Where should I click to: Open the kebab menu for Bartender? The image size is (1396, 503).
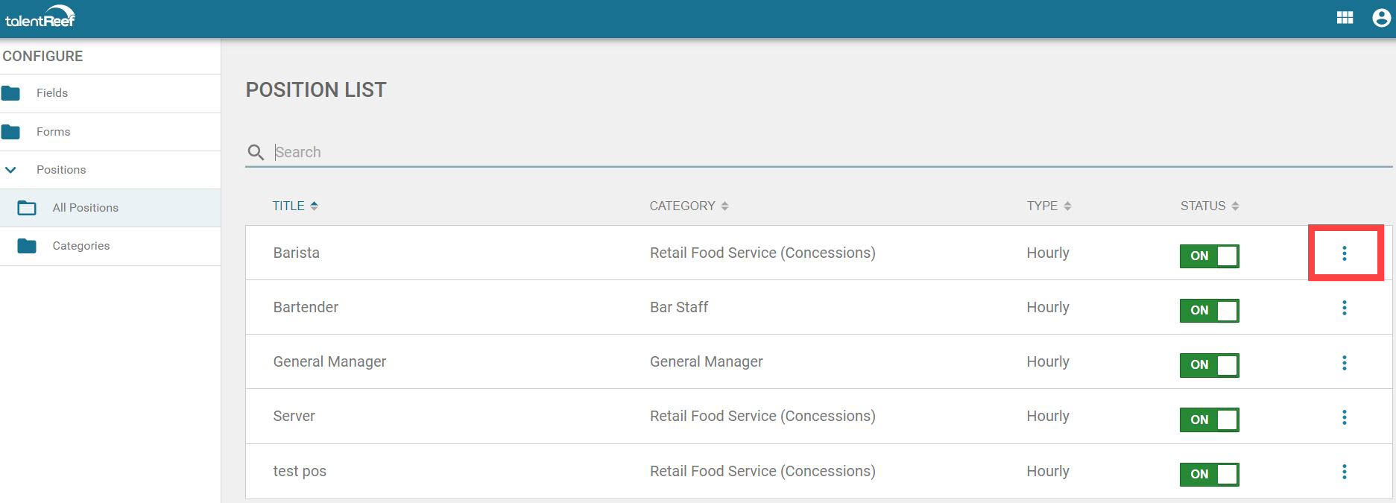pyautogui.click(x=1345, y=308)
